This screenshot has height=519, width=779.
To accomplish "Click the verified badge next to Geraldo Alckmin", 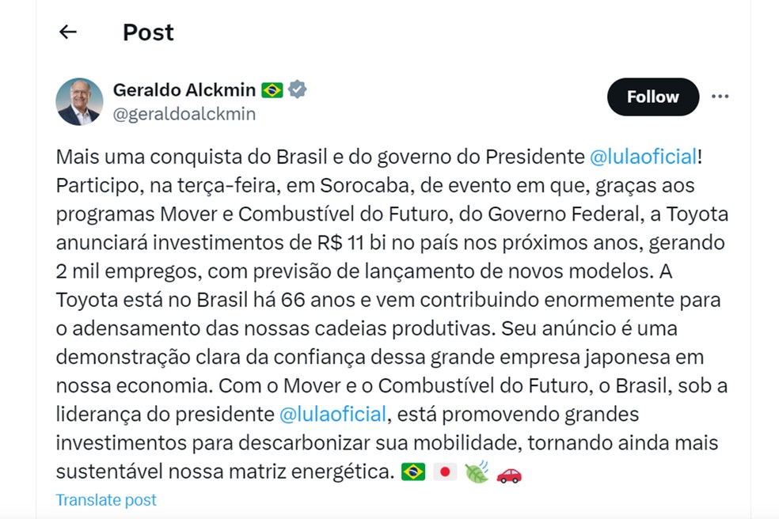I will coord(297,89).
